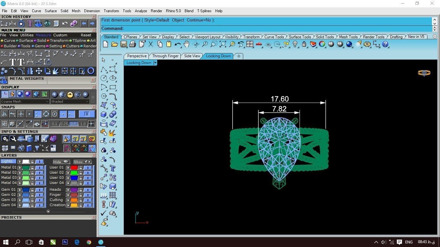Viewport: 440px width, 247px height.
Task: Toggle the 1.0 snap increment
Action: point(83,124)
